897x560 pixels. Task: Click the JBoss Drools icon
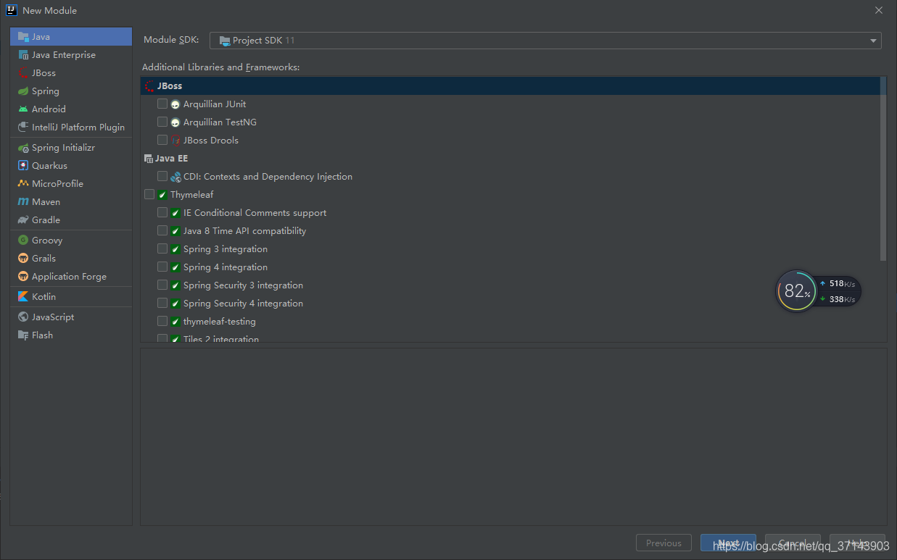(x=175, y=141)
